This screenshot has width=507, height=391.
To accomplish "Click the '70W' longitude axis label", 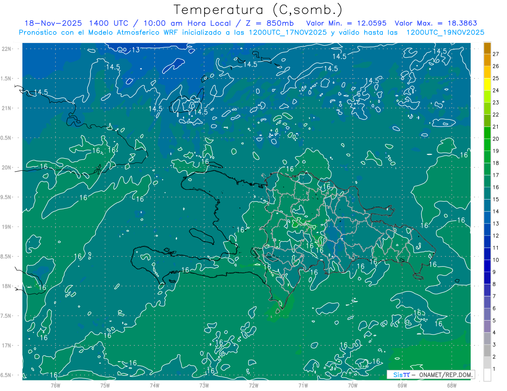I will click(353, 385).
